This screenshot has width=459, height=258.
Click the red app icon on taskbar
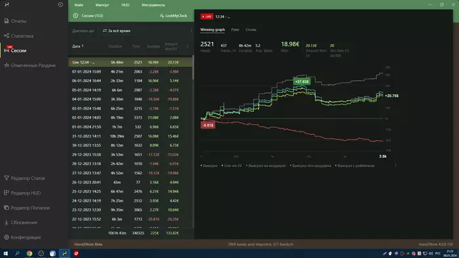(76, 253)
